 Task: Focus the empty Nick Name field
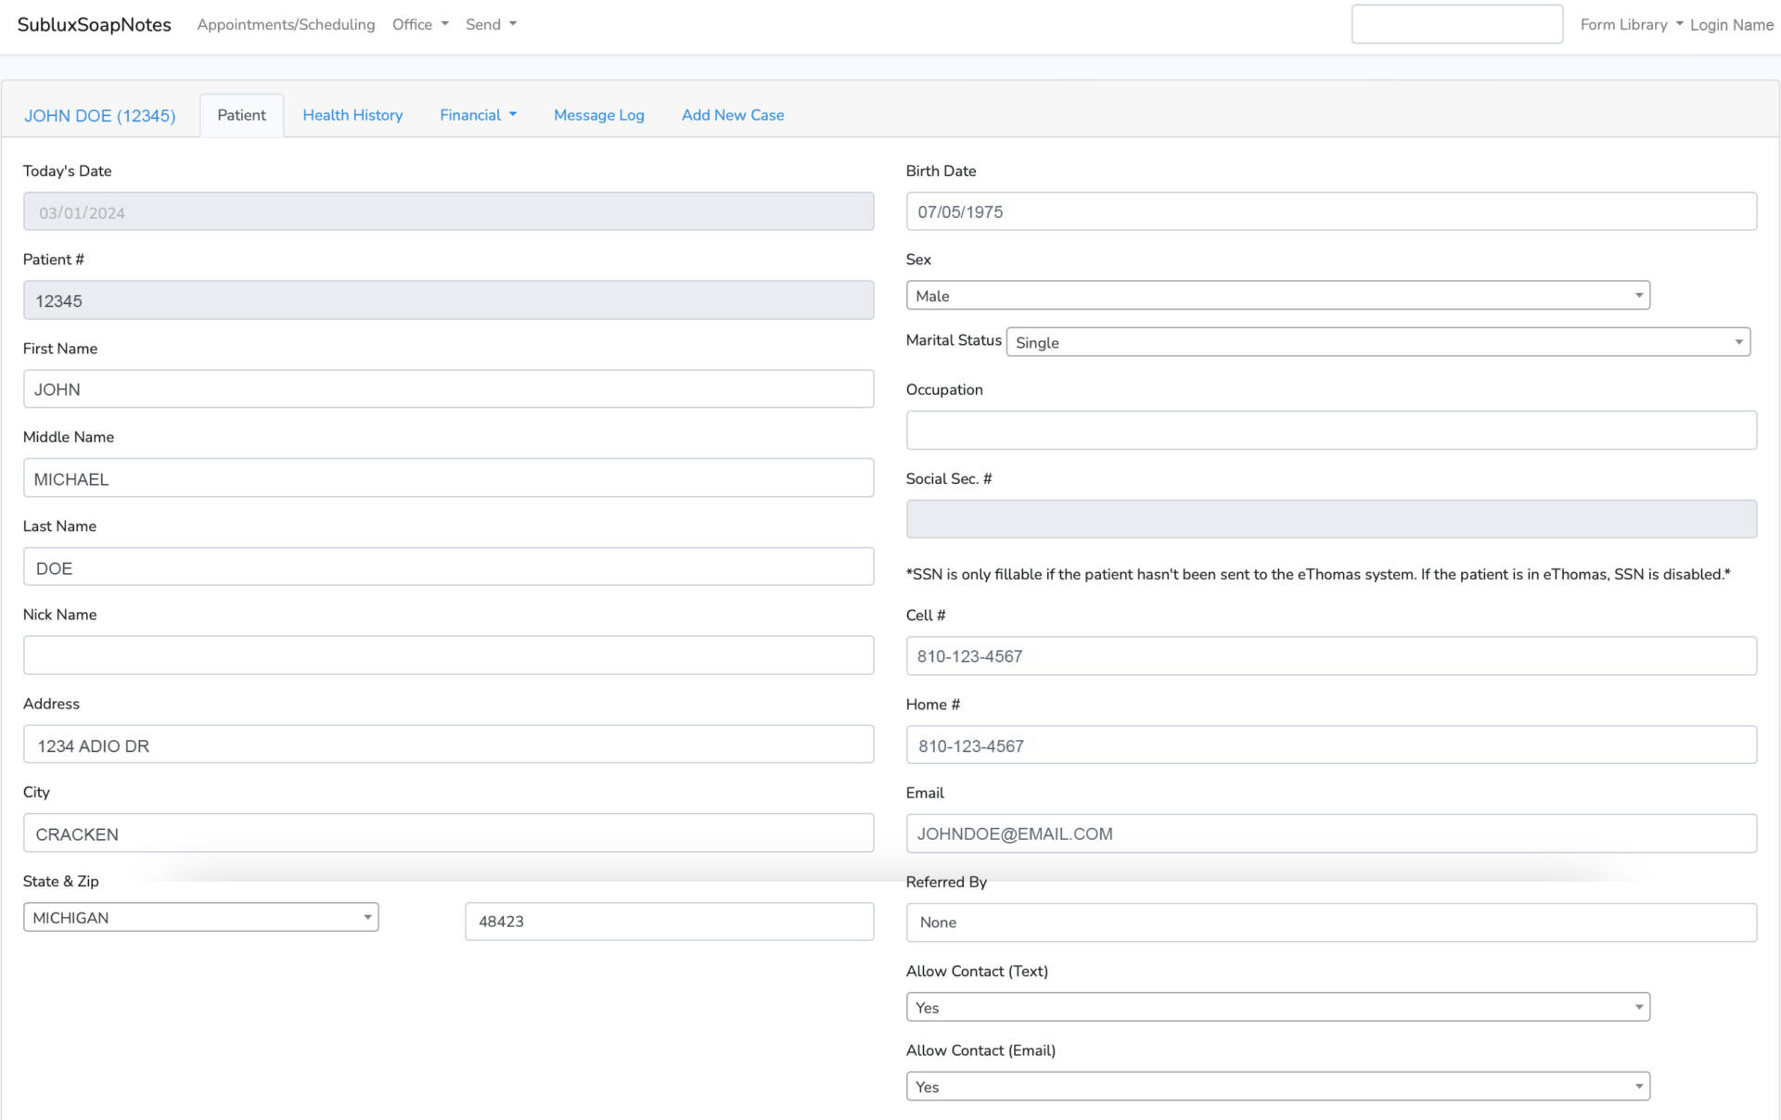coord(448,655)
